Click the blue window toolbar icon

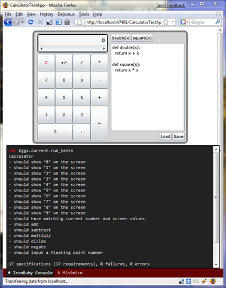click(x=59, y=22)
